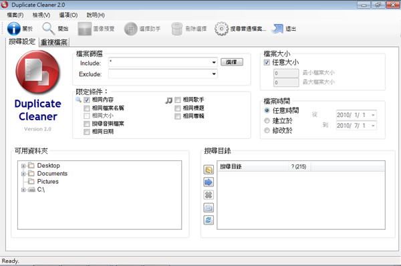
Task: Open the 檢視(V) View menu
Action: tap(41, 15)
